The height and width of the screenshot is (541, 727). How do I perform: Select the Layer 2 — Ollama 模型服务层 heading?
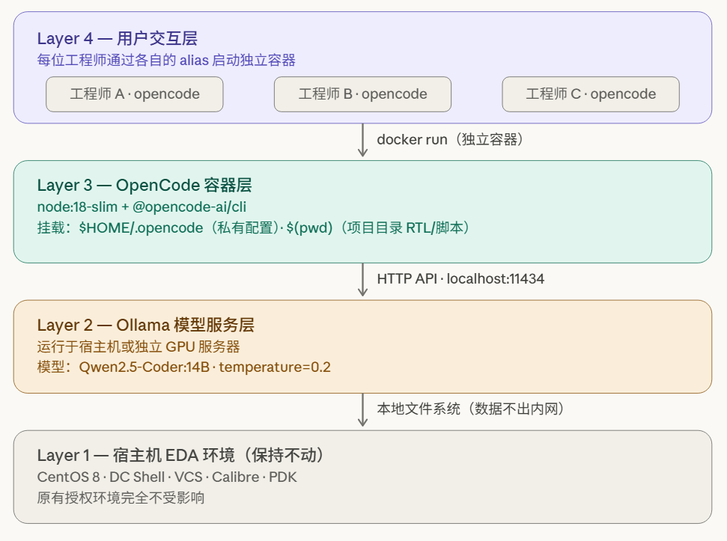pos(145,325)
